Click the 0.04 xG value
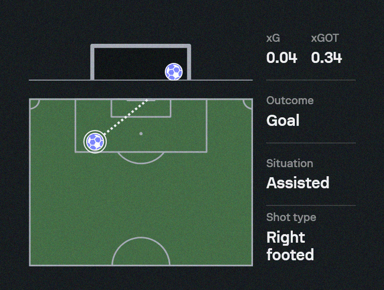Image resolution: width=384 pixels, height=290 pixels. pos(282,58)
